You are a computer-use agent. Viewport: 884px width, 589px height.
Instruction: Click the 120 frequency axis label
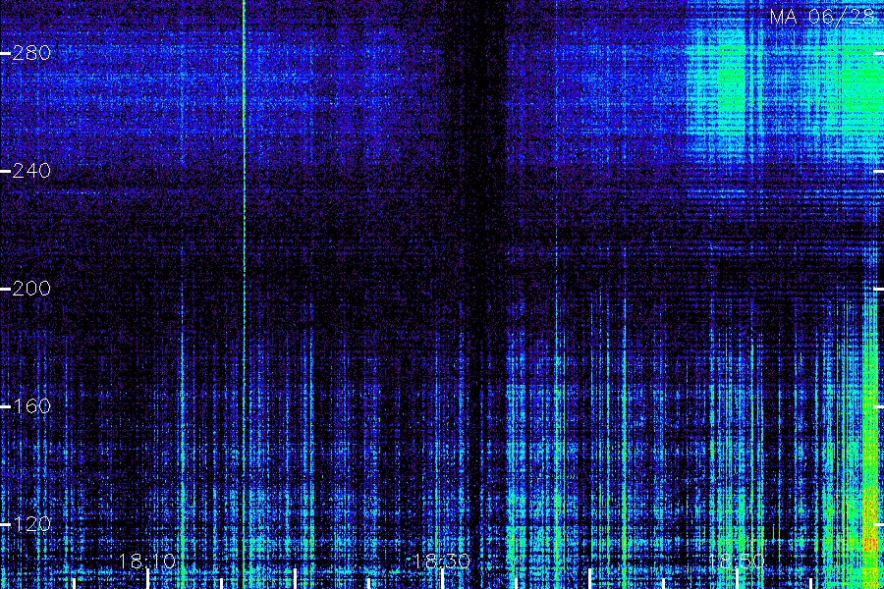(31, 524)
